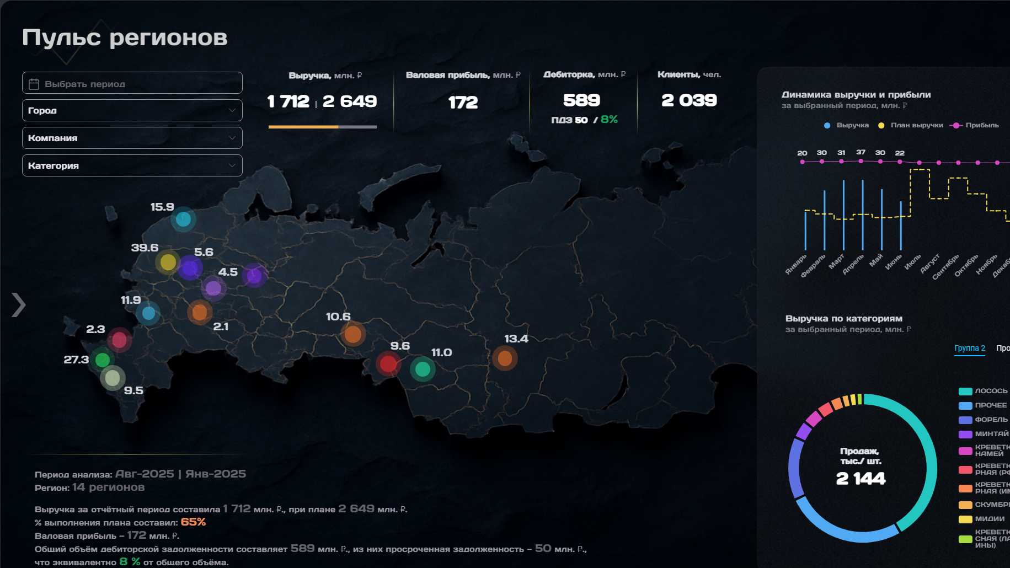Click the Выбрать период date field

(132, 83)
